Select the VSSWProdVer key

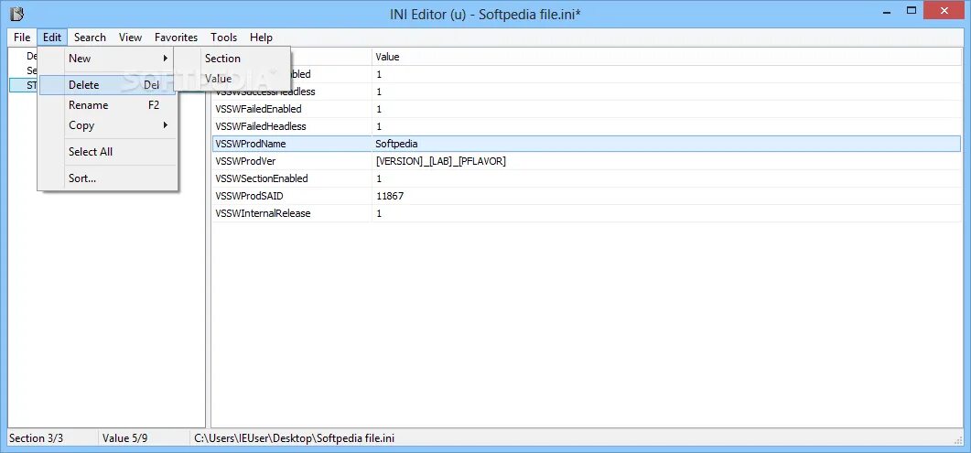(245, 161)
